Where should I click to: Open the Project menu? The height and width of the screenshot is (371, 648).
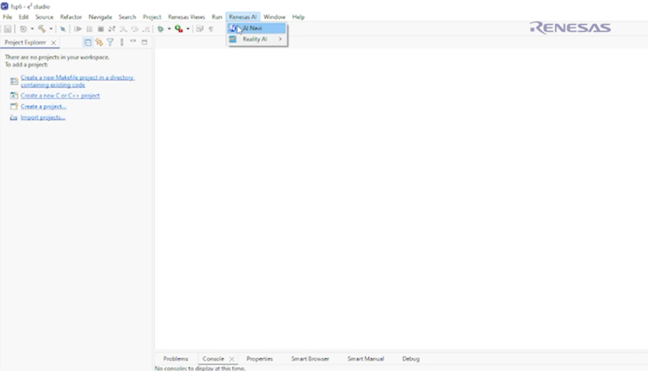click(x=152, y=17)
